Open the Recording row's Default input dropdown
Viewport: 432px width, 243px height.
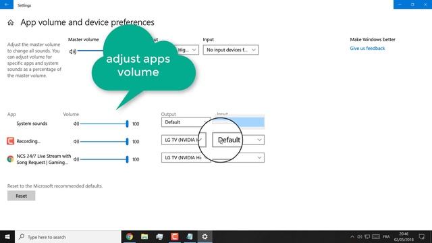click(x=238, y=140)
